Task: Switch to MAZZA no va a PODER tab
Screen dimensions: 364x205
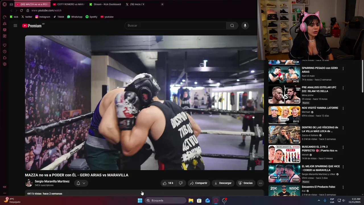Action: (x=32, y=4)
